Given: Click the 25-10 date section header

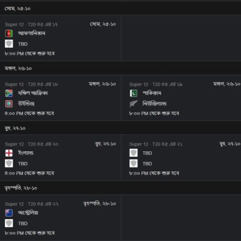Looking at the screenshot, I should (120, 9).
